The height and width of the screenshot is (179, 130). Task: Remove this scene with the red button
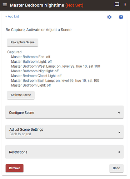pos(15,168)
